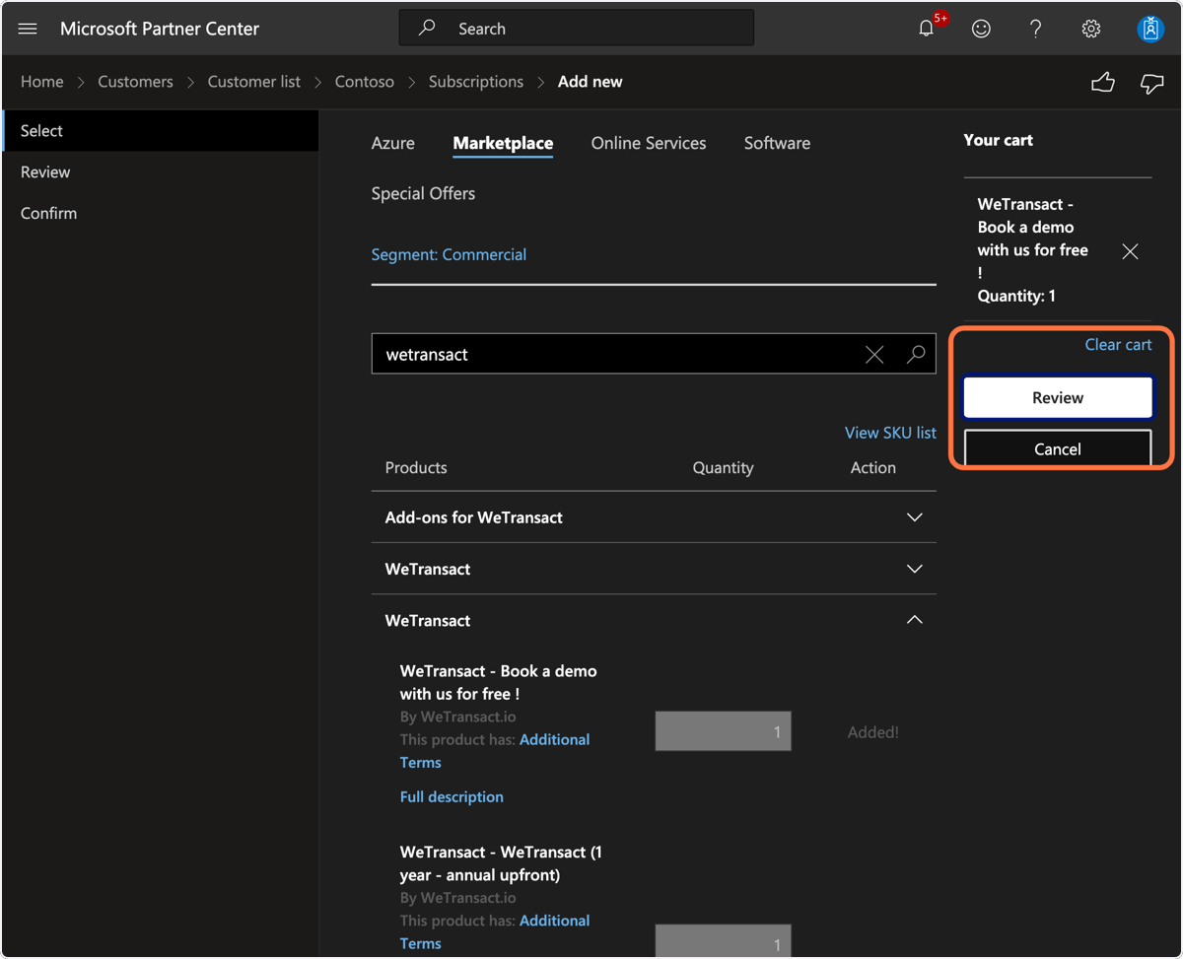Open the user account avatar
This screenshot has height=959, width=1183.
[x=1150, y=29]
